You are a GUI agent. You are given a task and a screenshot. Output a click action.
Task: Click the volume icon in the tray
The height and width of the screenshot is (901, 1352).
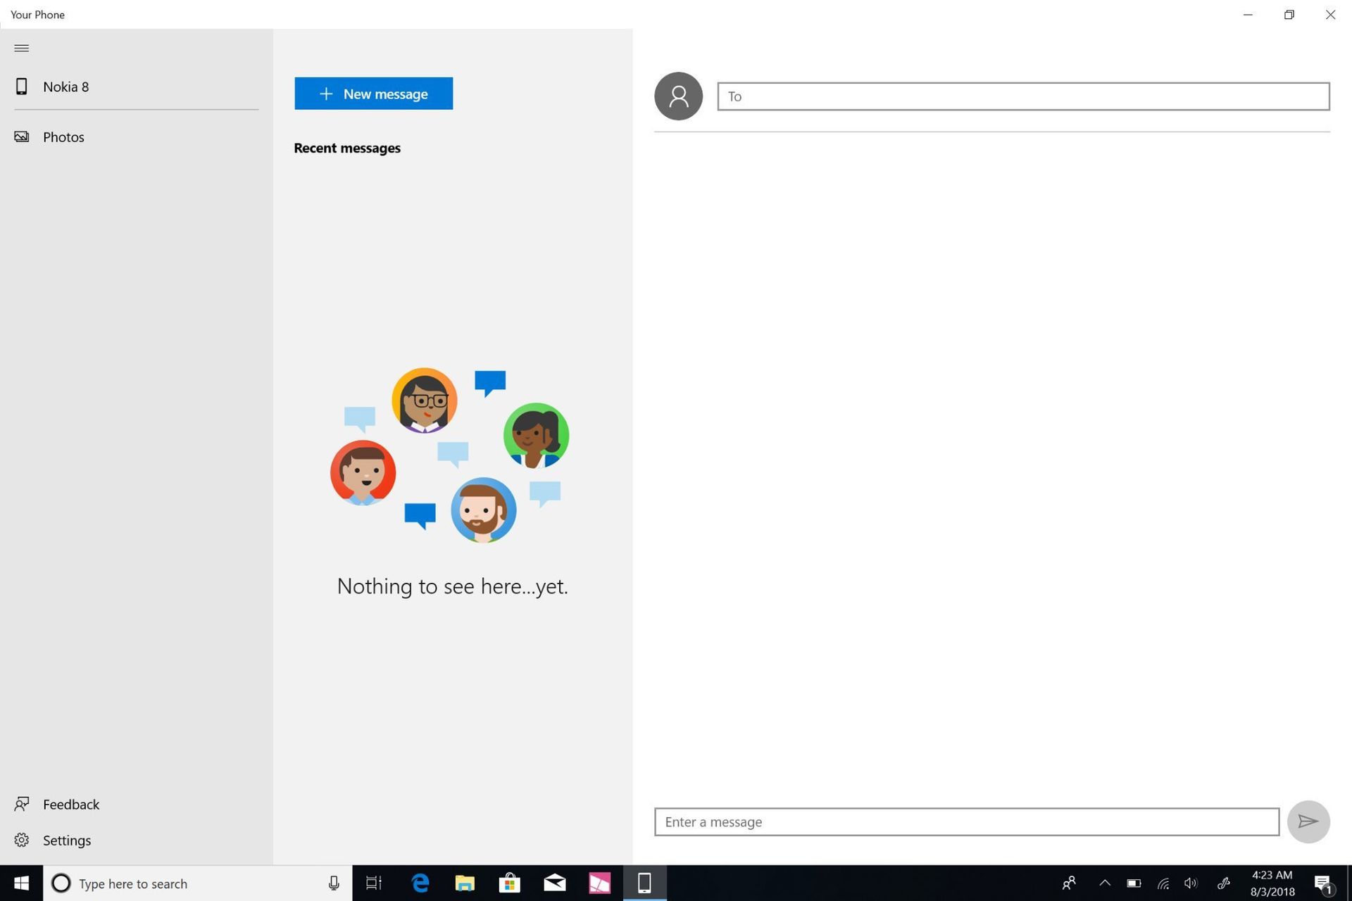tap(1191, 883)
